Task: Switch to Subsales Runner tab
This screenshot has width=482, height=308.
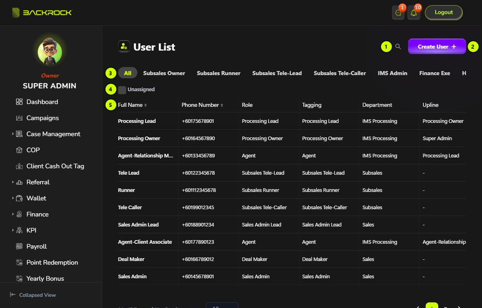Action: pos(219,73)
